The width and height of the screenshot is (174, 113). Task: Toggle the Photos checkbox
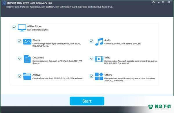tap(19, 41)
